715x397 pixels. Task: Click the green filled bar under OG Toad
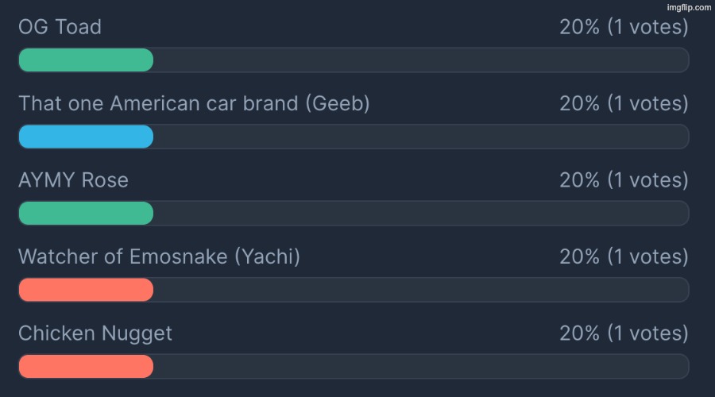click(86, 60)
